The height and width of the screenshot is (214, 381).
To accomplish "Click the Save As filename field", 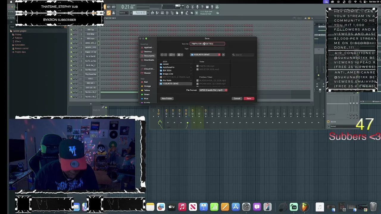I will pos(207,44).
